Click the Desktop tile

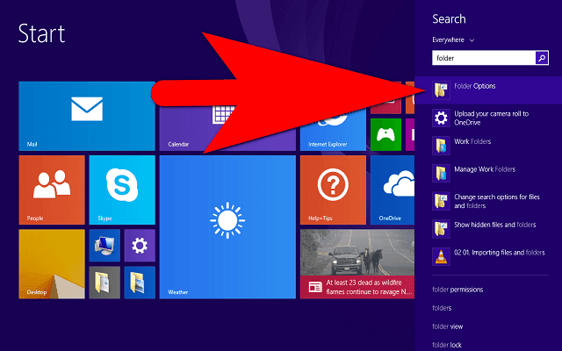click(51, 263)
